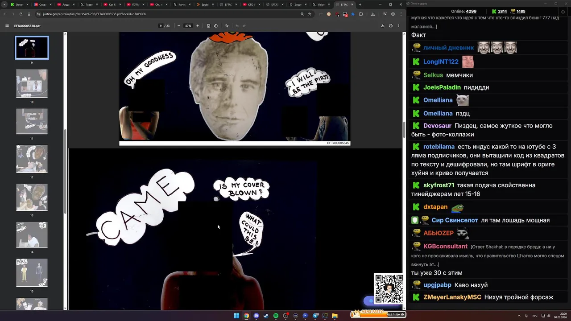Switch to the Студи tab
The height and width of the screenshot is (321, 571).
coord(42,4)
